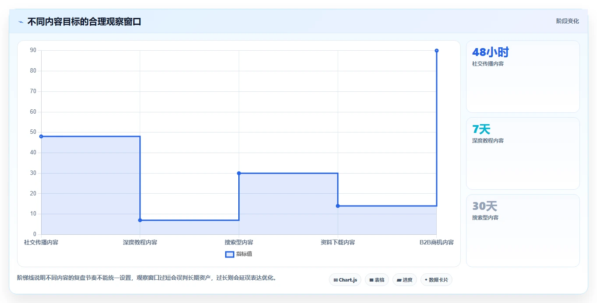This screenshot has width=597, height=303.
Task: Click the 指标值 legend color box
Action: 230,254
